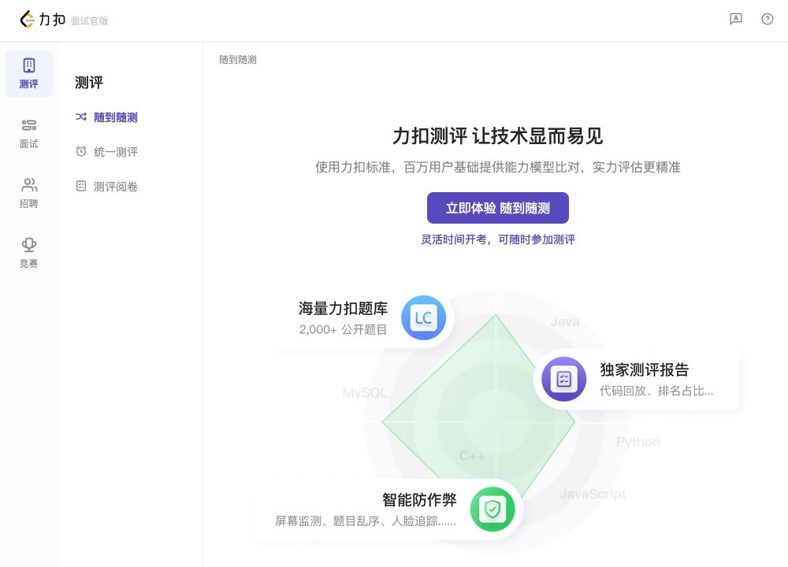788x567 pixels.
Task: Click the 使用力扣标准 subtitle text
Action: (x=497, y=167)
